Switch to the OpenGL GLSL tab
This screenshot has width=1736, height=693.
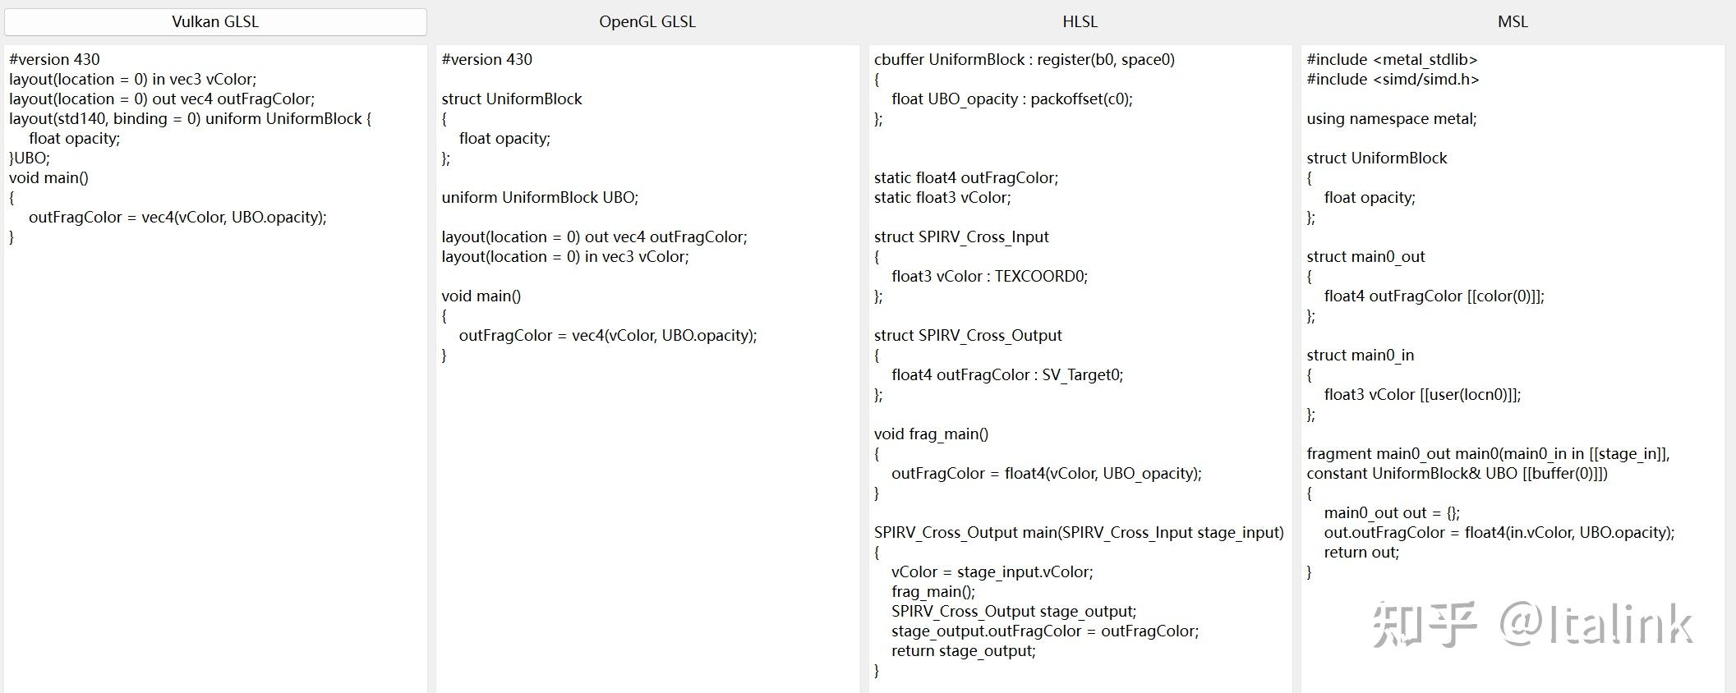click(647, 22)
